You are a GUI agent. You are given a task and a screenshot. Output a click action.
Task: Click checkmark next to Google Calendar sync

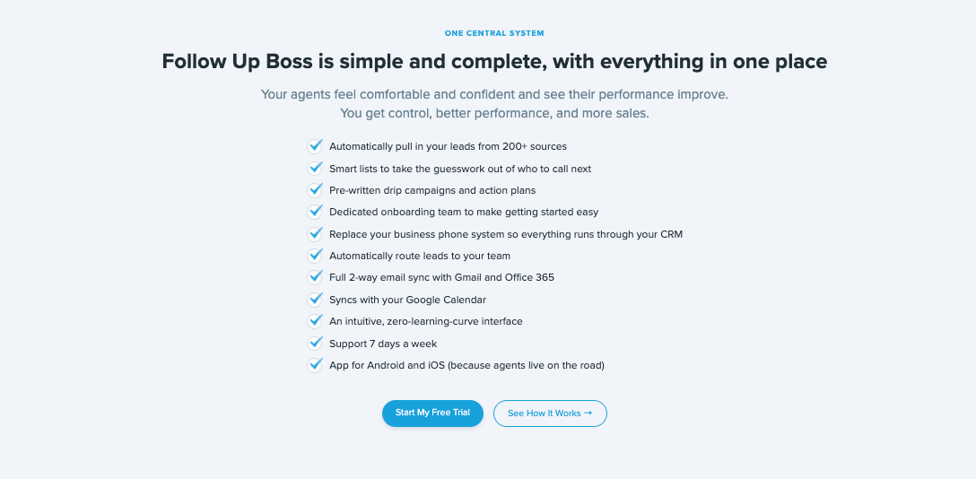[315, 300]
